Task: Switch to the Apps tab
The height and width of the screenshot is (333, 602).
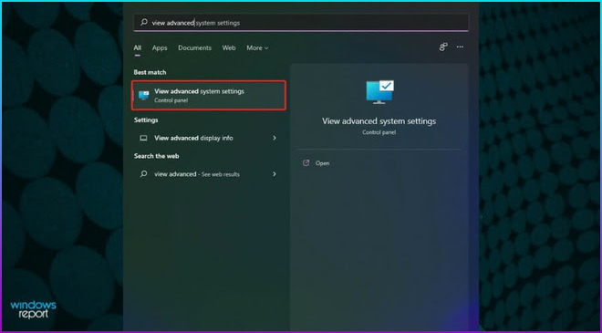Action: tap(160, 48)
